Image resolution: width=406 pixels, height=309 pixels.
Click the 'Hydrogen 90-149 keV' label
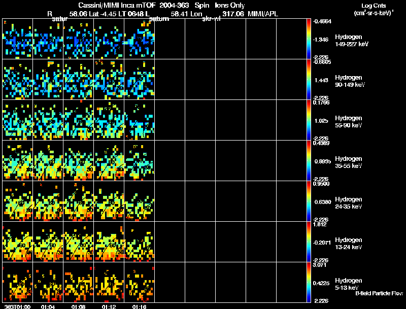(350, 81)
